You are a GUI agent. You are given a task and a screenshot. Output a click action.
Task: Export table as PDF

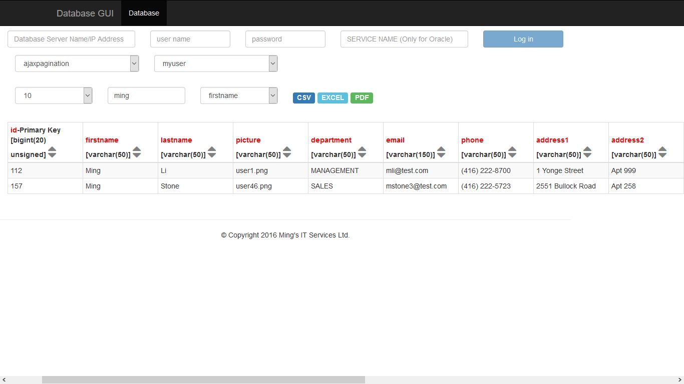point(362,97)
